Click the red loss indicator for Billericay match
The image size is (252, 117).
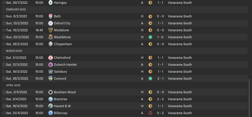coord(150,113)
